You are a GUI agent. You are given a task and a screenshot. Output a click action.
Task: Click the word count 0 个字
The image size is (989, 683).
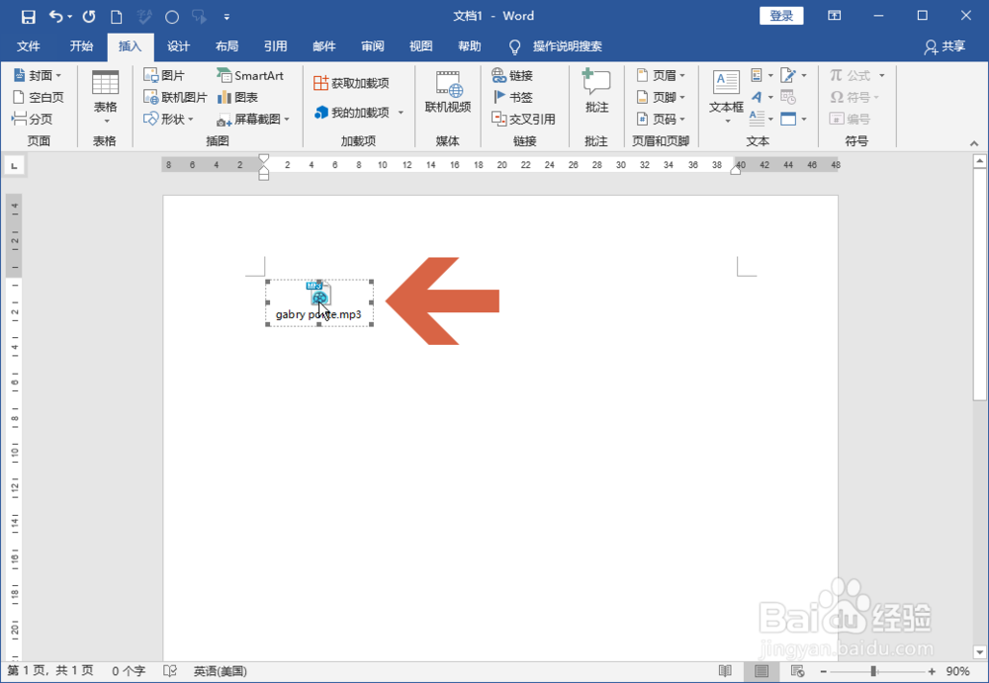point(129,671)
